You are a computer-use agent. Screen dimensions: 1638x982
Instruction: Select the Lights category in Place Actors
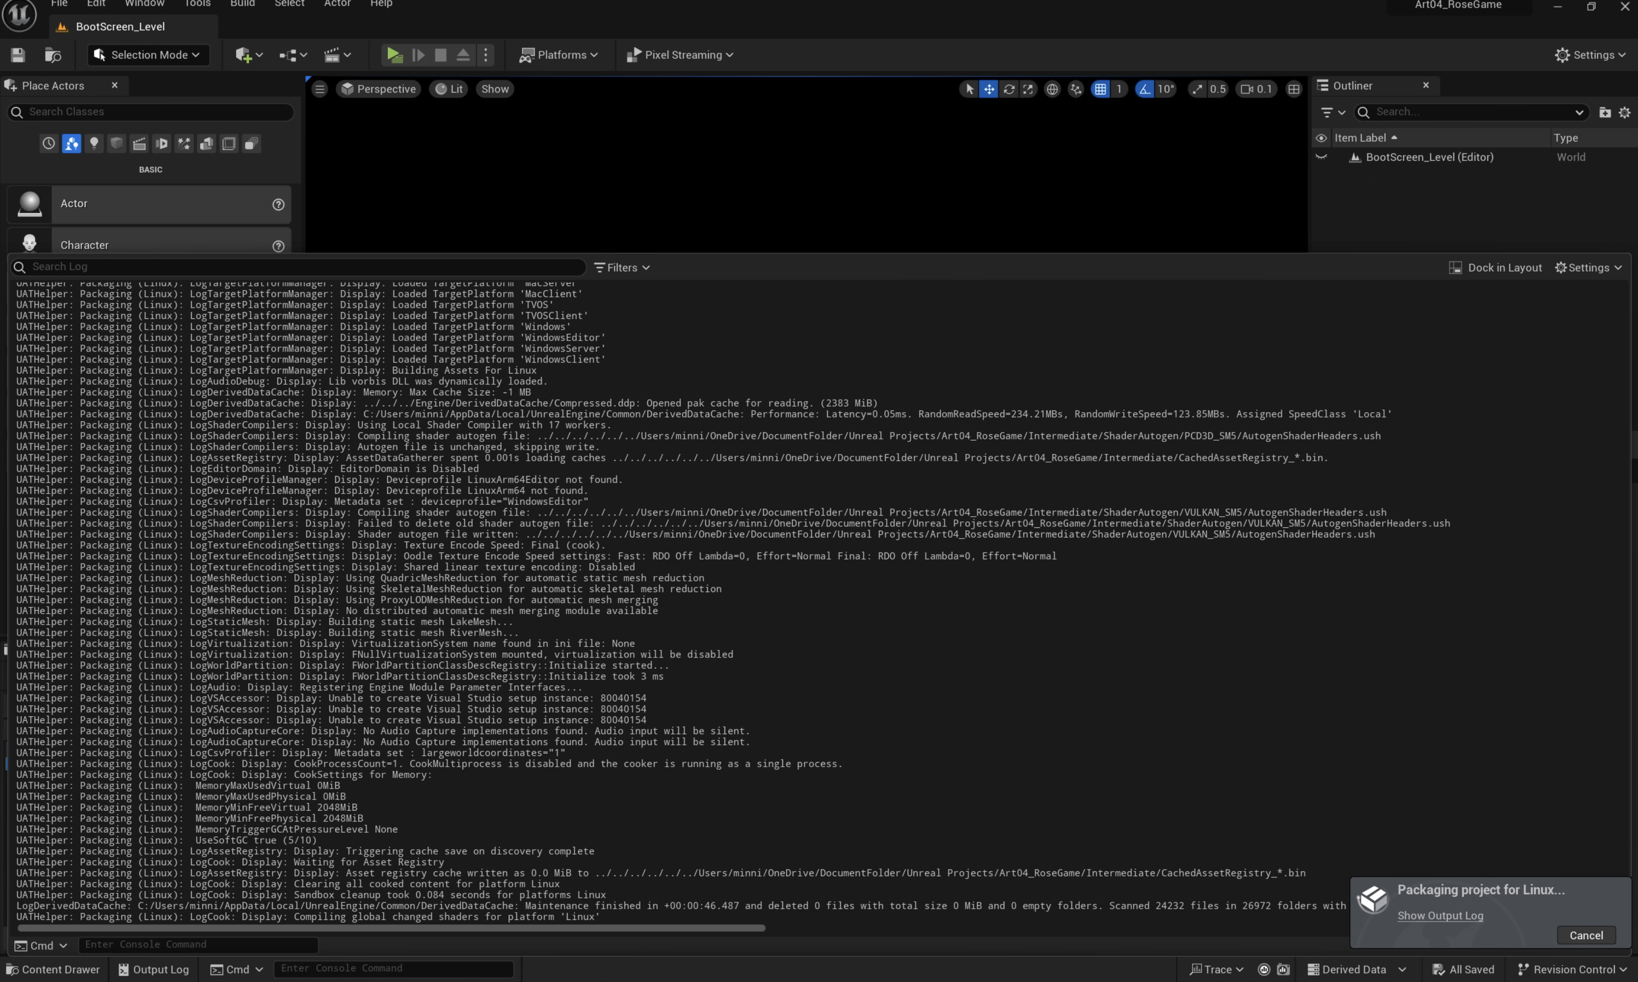tap(94, 144)
